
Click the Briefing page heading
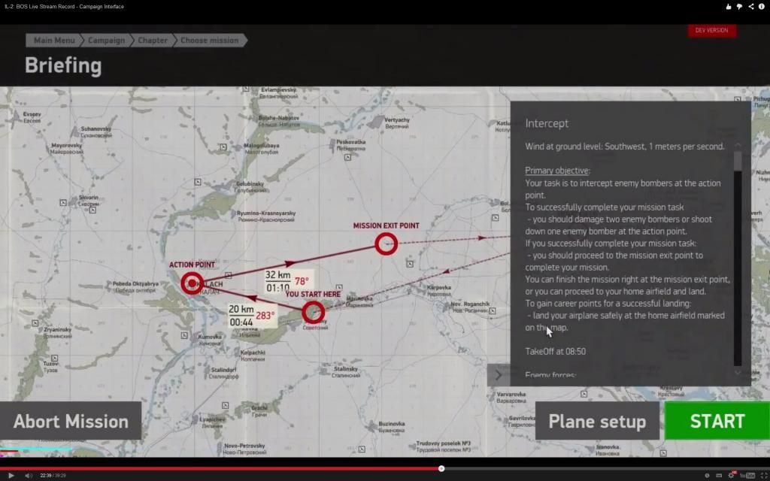63,66
